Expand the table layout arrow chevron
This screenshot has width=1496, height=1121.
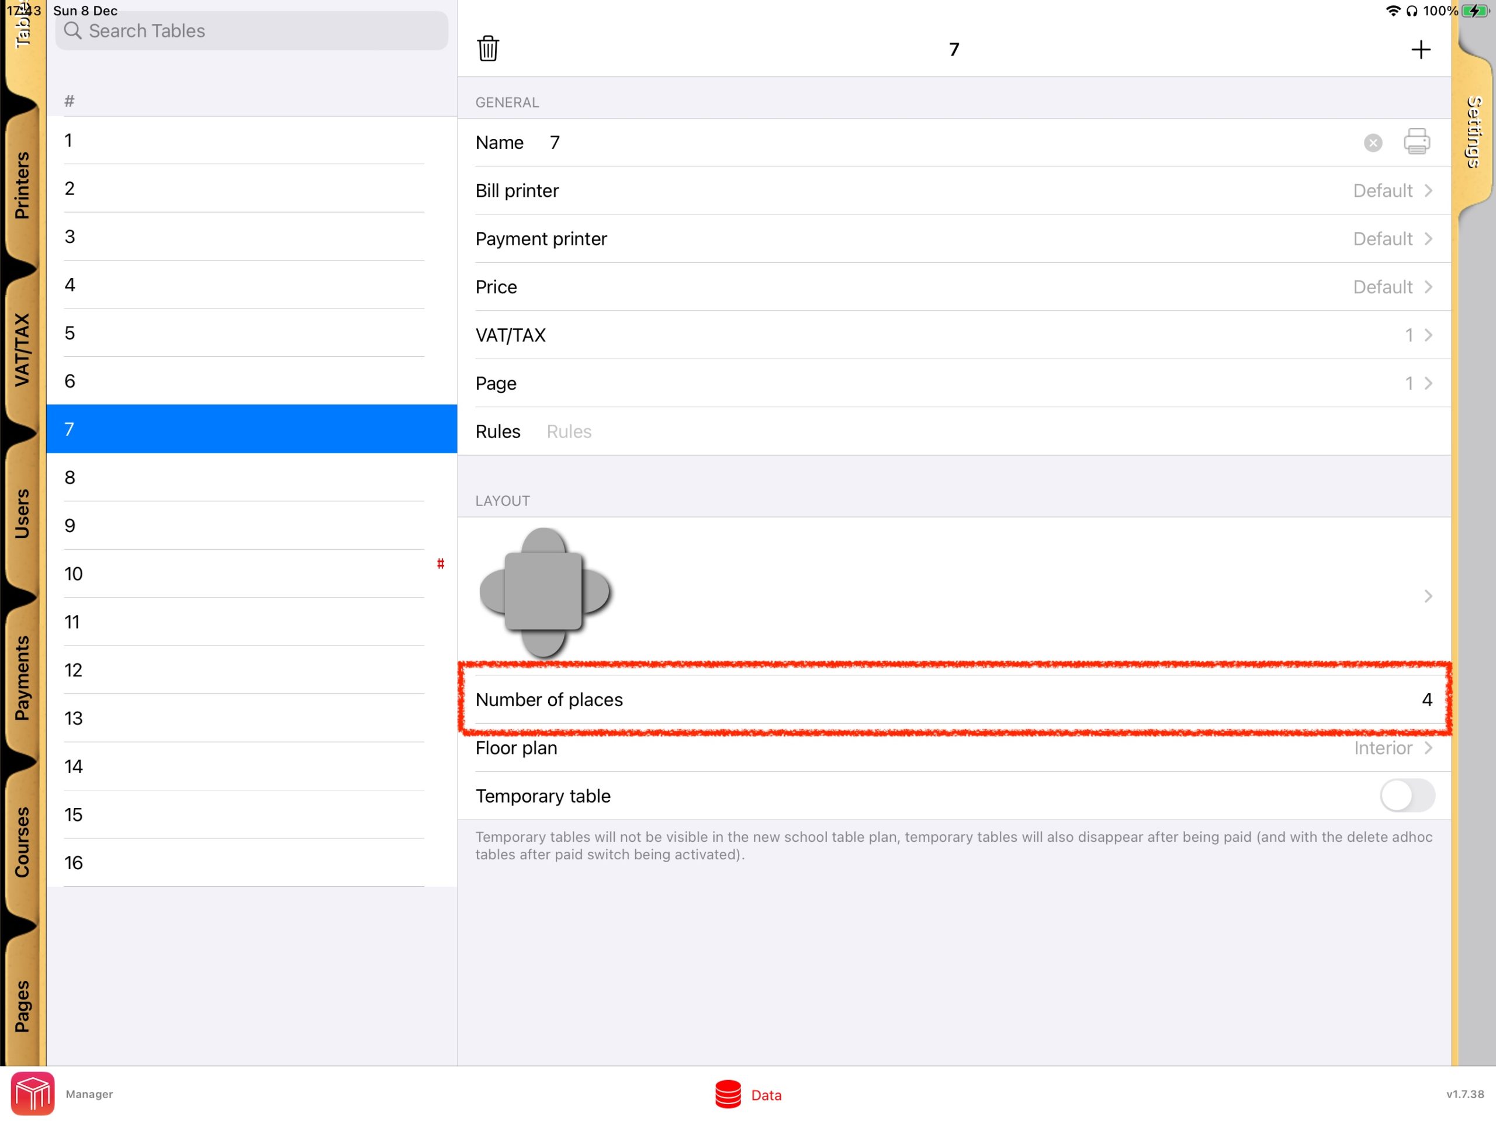pyautogui.click(x=1429, y=596)
